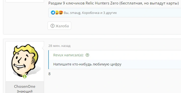
Task: Click green online status badge on avatar
Action: tap(25, 76)
